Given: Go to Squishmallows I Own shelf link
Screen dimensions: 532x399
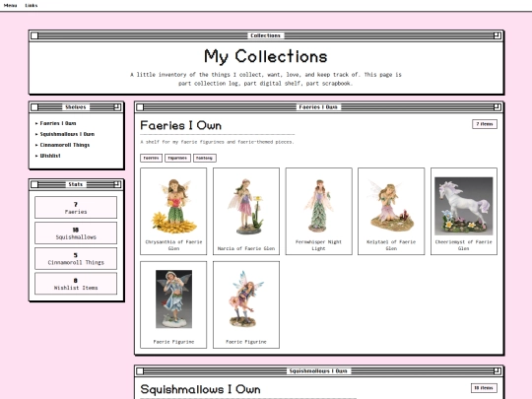Looking at the screenshot, I should [x=67, y=134].
